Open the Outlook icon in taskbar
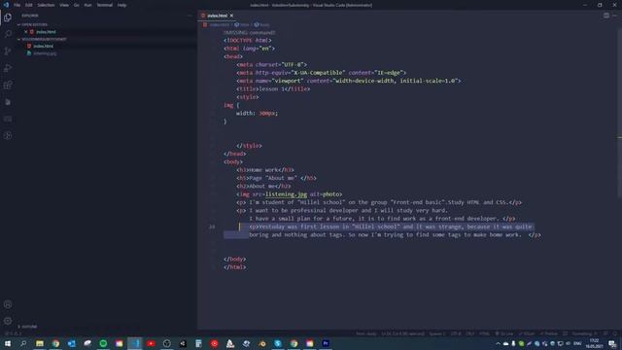 coord(71,343)
